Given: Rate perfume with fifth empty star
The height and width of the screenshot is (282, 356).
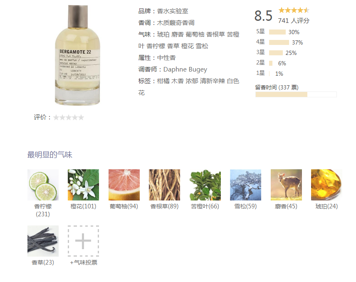Looking at the screenshot, I should click(x=81, y=117).
